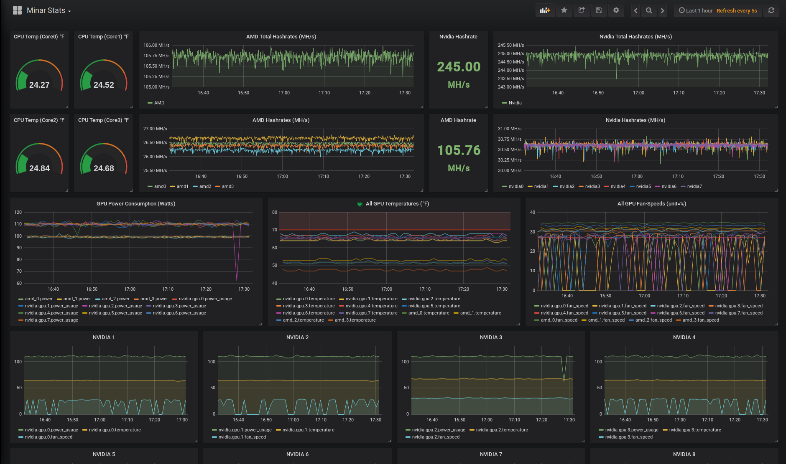The image size is (786, 464).
Task: Click nvidia4 legend color line swatch
Action: (606, 187)
